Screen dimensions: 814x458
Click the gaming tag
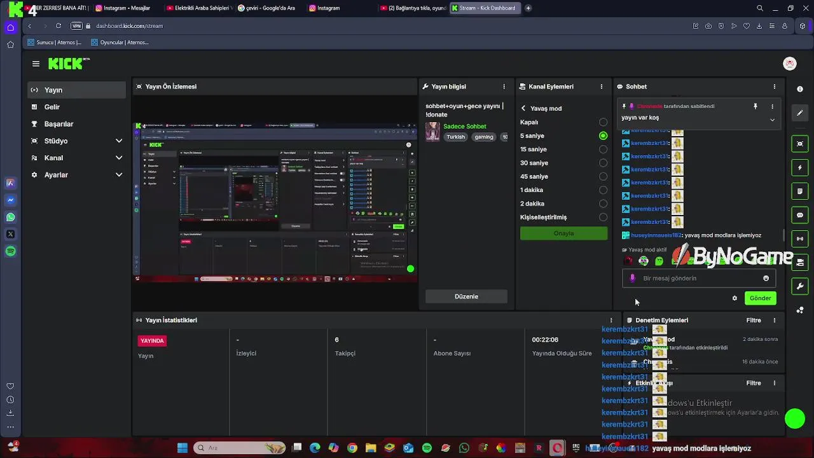point(483,137)
